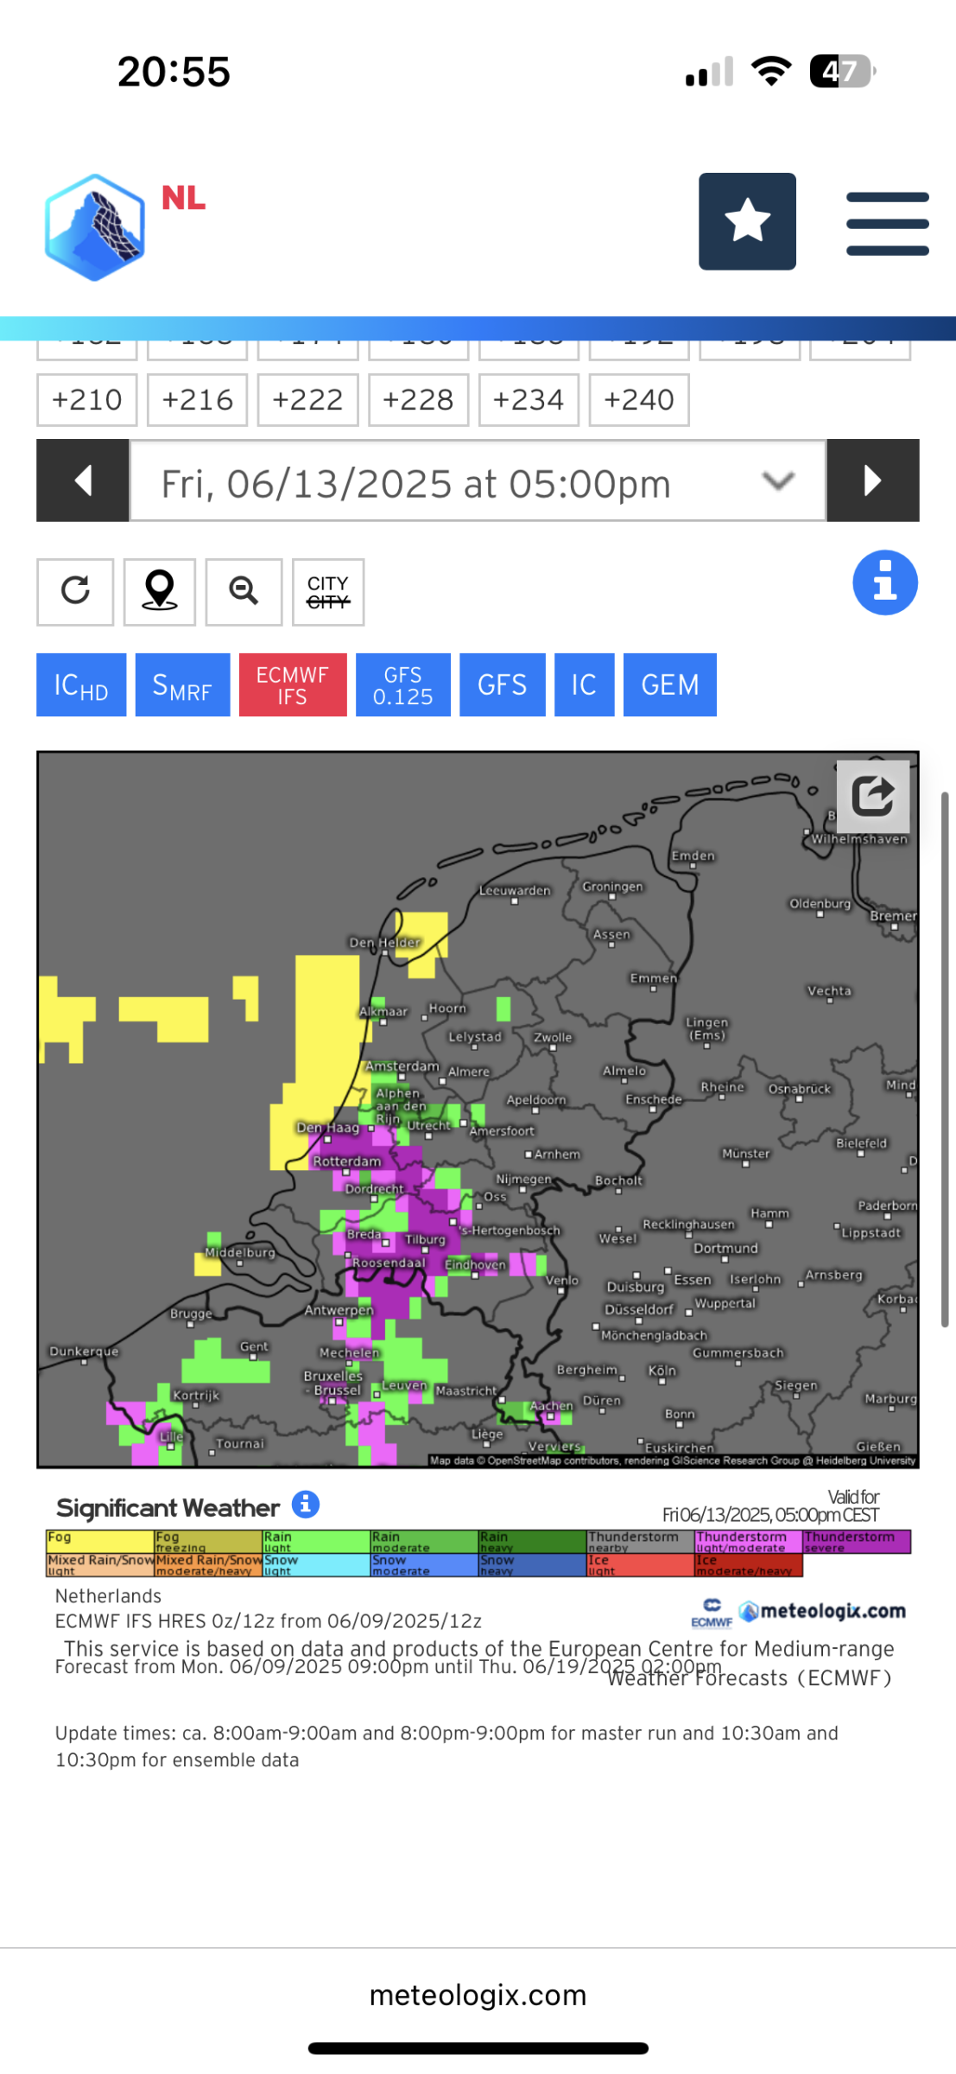The image size is (956, 2074).
Task: Choose the SMRF model button
Action: pyautogui.click(x=183, y=684)
